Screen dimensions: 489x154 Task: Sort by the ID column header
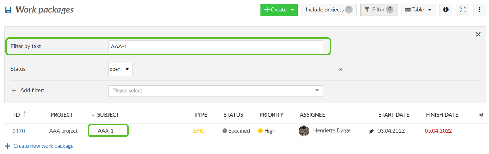[17, 115]
